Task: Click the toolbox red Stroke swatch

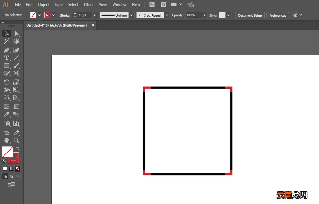Action: [x=16, y=160]
